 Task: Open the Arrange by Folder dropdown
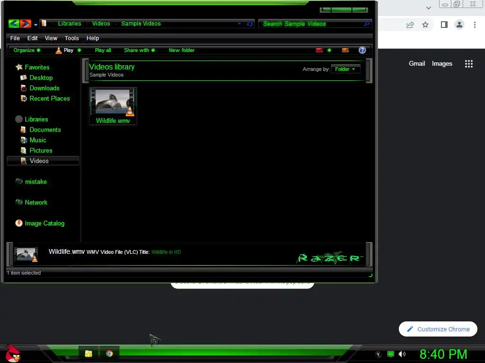(x=345, y=69)
